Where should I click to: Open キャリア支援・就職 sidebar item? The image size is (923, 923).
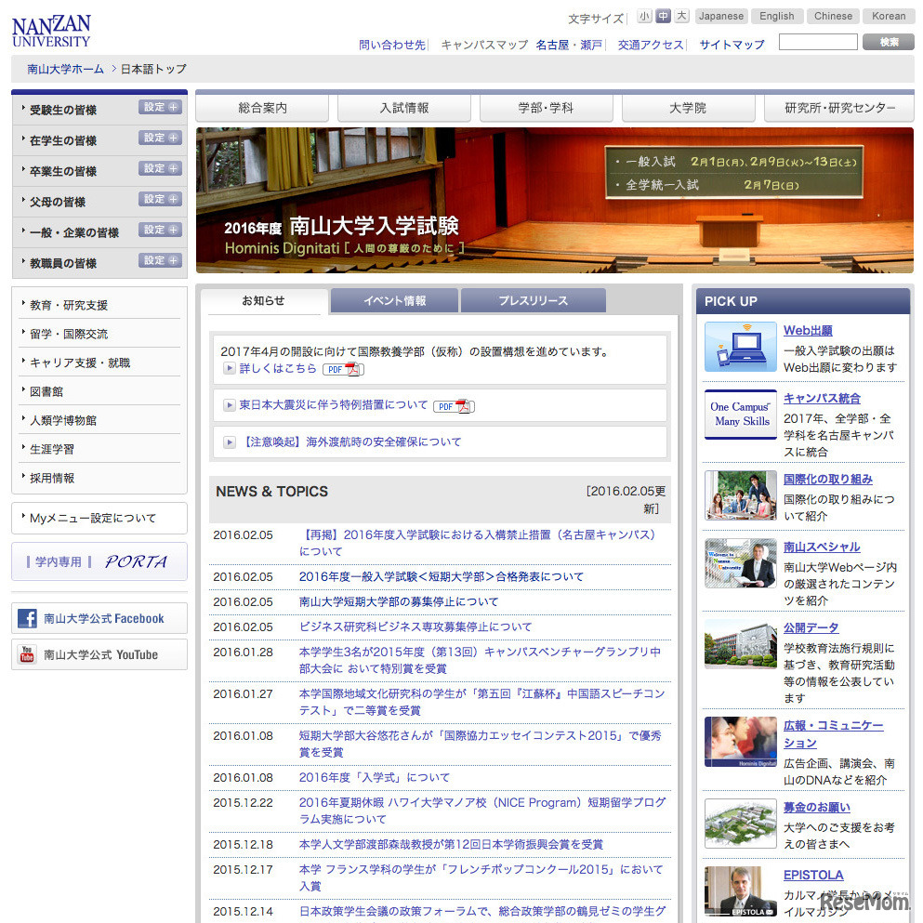point(80,363)
